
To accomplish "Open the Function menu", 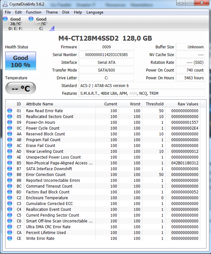I will click(34, 12).
